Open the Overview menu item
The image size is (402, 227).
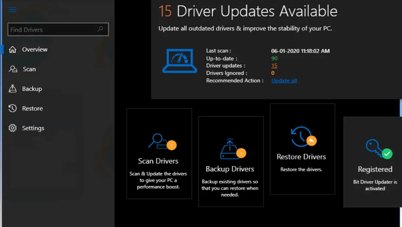[35, 49]
